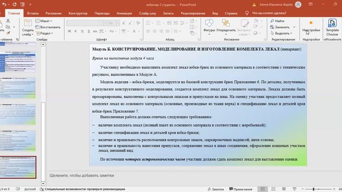Click the Примечания button in status bar
The width and height of the screenshot is (342, 192).
click(240, 189)
